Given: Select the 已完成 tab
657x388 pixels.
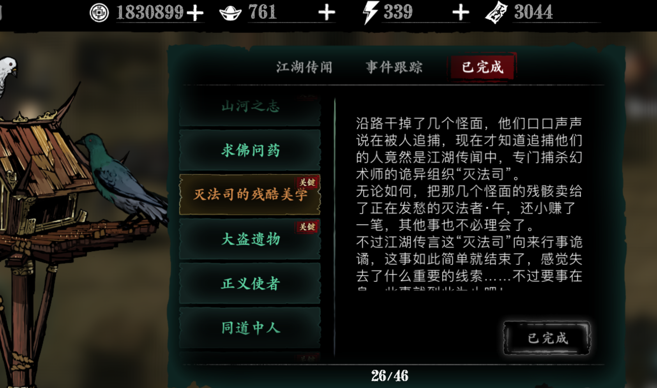Looking at the screenshot, I should pyautogui.click(x=482, y=67).
